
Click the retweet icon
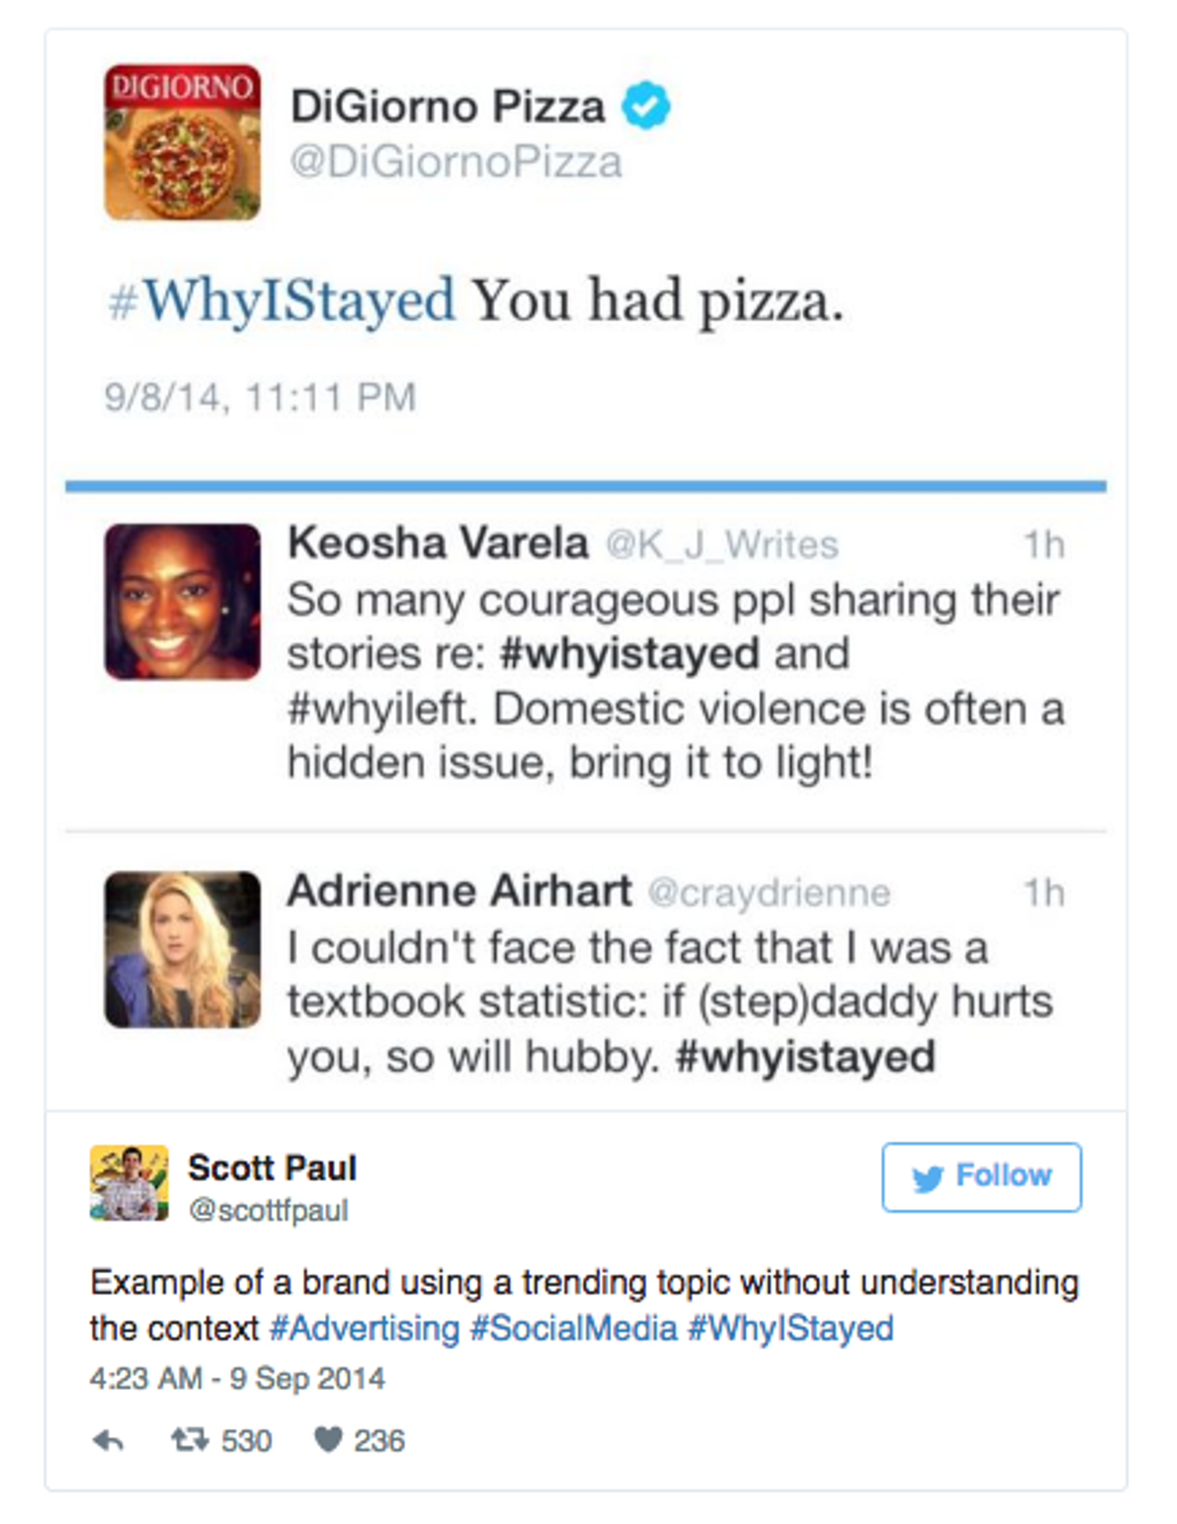tap(189, 1440)
